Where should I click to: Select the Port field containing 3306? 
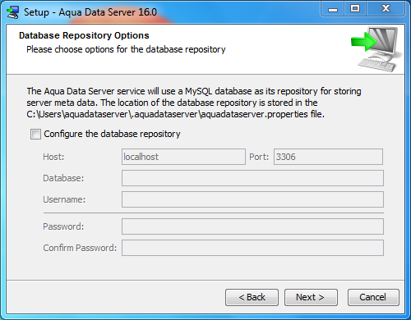pyautogui.click(x=328, y=157)
